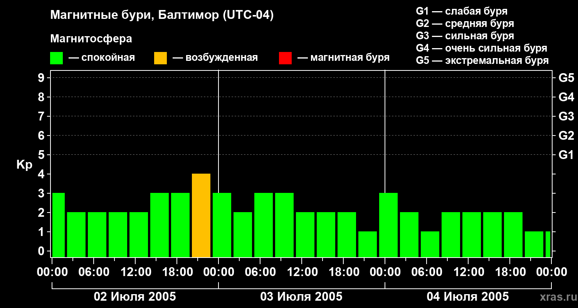Click 'G2 — средняя буря' legend line
This screenshot has height=308, width=578.
[465, 23]
